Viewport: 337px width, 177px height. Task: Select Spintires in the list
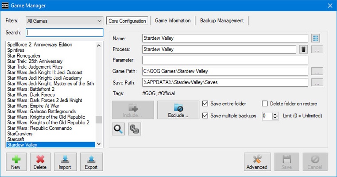pos(51,50)
